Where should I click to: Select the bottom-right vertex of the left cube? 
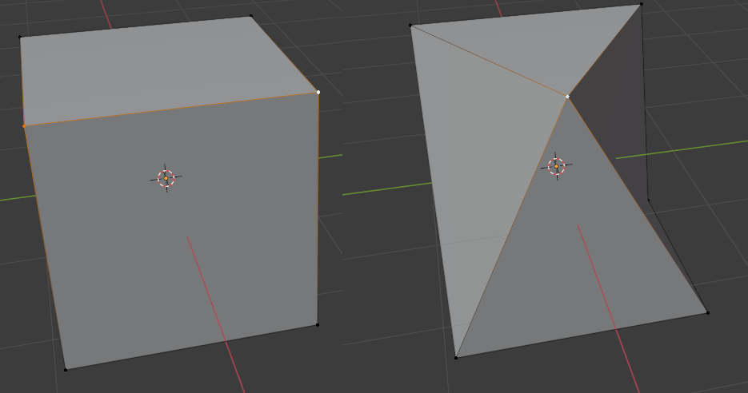(317, 324)
